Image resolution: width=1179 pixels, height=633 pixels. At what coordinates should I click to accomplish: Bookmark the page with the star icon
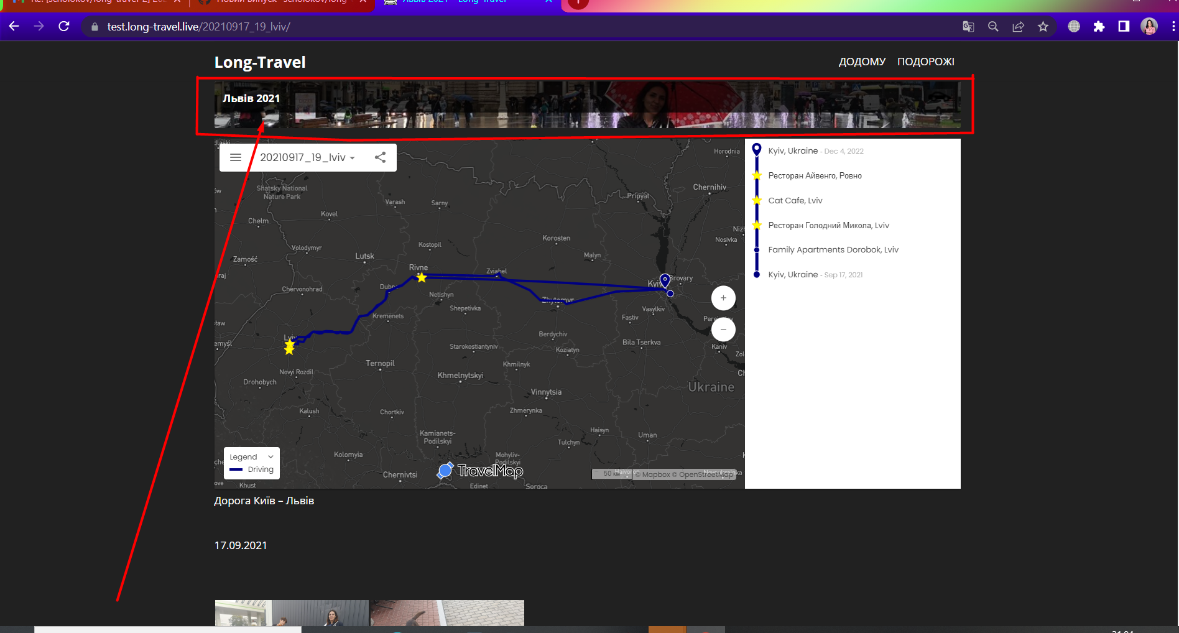1043,27
